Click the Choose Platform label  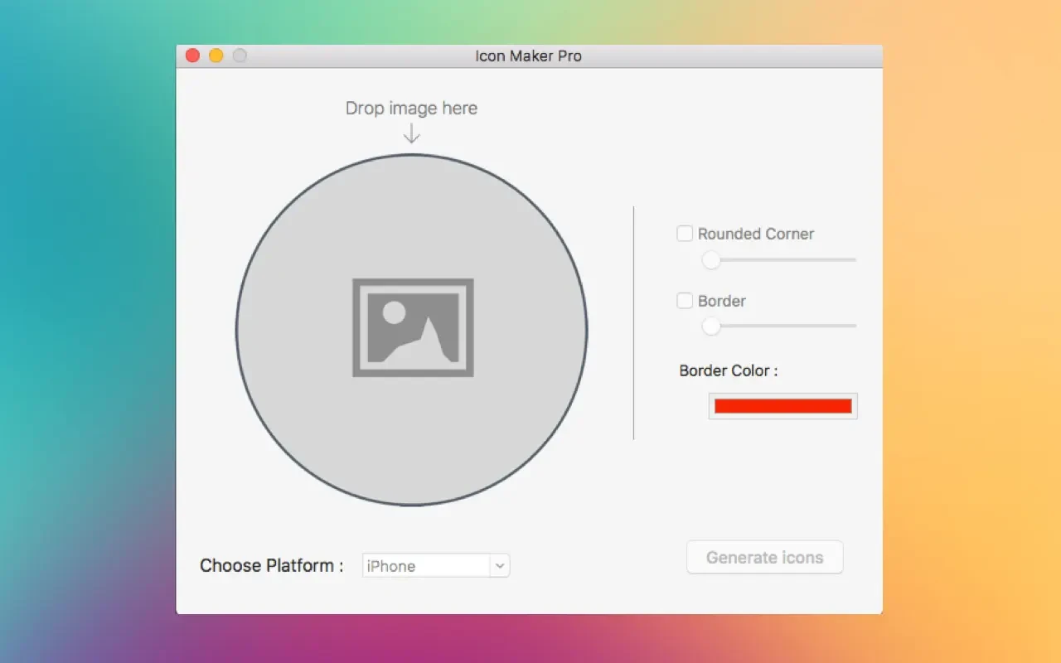click(x=271, y=565)
